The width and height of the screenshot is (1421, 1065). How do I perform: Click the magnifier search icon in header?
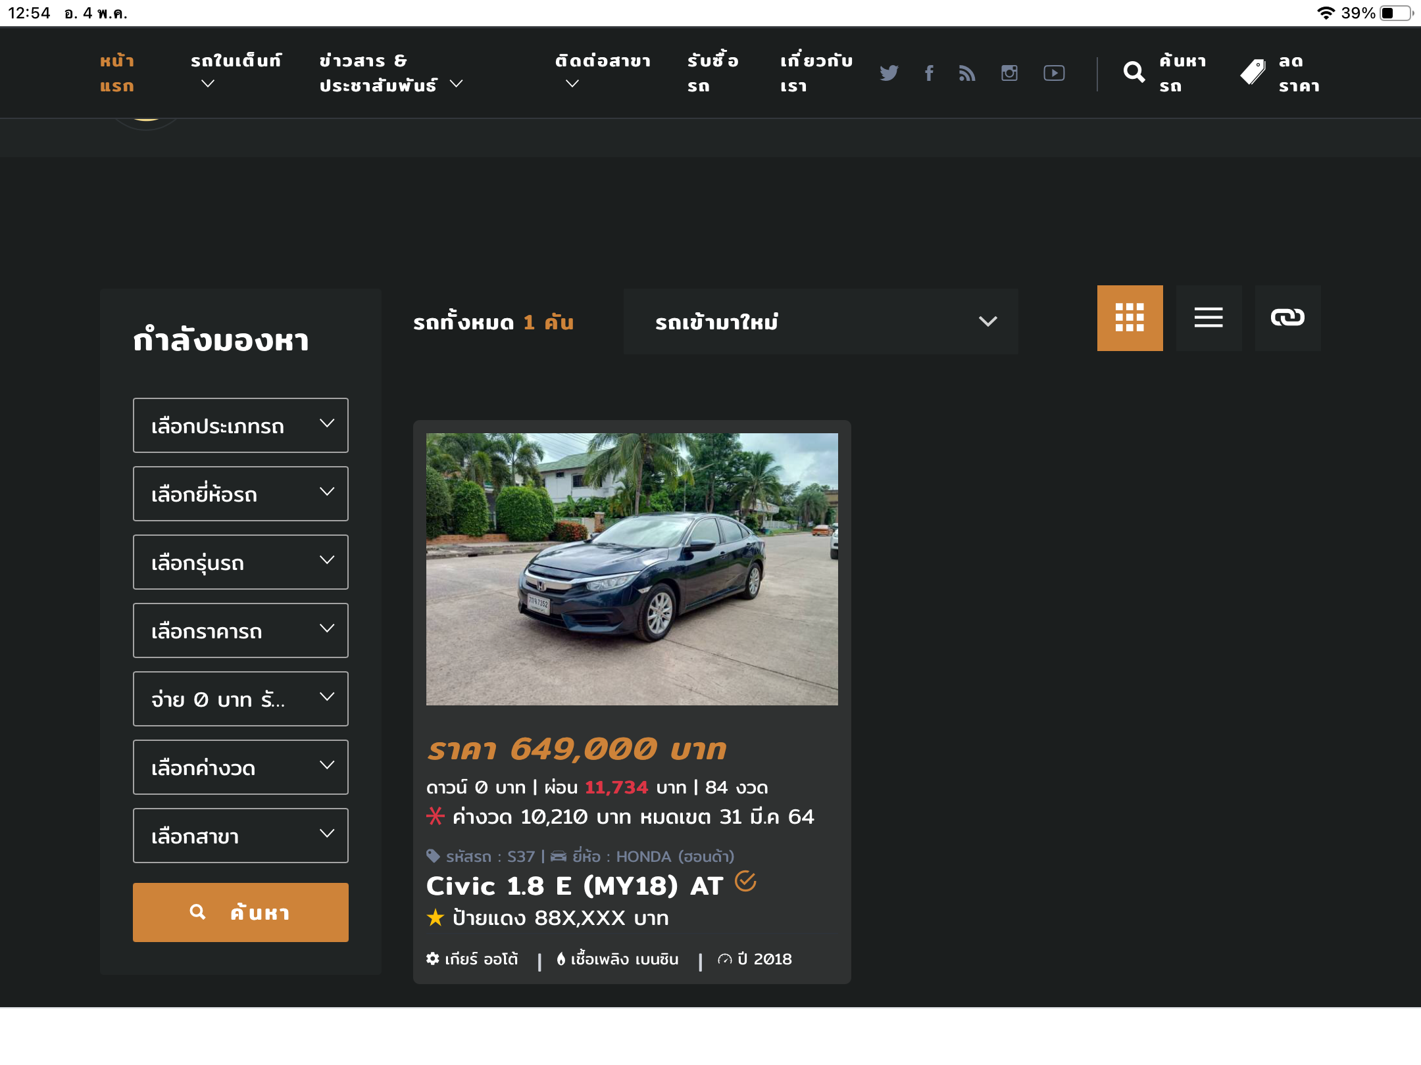pos(1134,72)
